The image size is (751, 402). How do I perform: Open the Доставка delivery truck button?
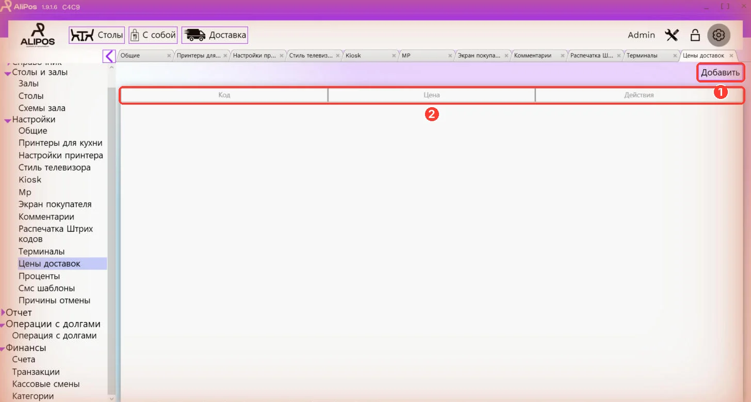(215, 35)
